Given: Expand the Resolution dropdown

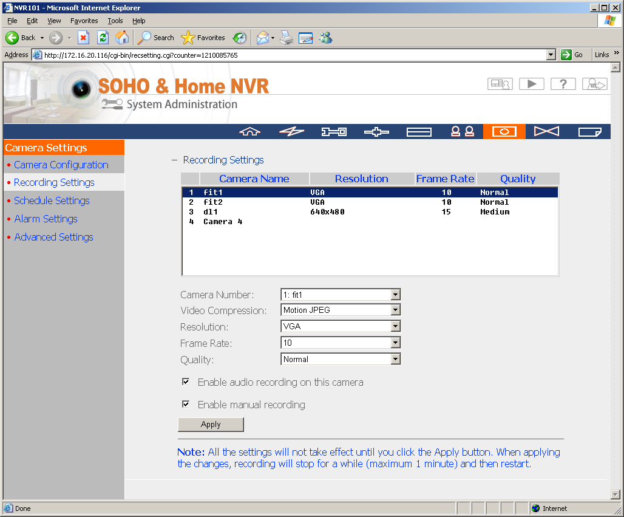Looking at the screenshot, I should (x=395, y=327).
